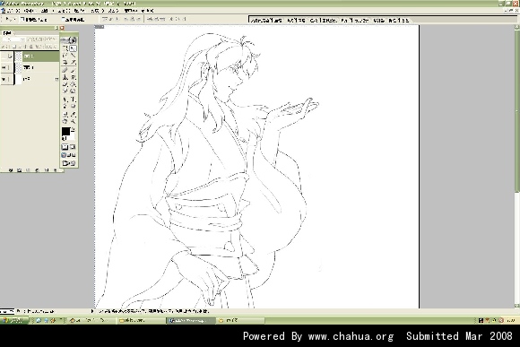Toggle the auto select layer checkbox
The width and height of the screenshot is (520, 347).
tap(22, 19)
